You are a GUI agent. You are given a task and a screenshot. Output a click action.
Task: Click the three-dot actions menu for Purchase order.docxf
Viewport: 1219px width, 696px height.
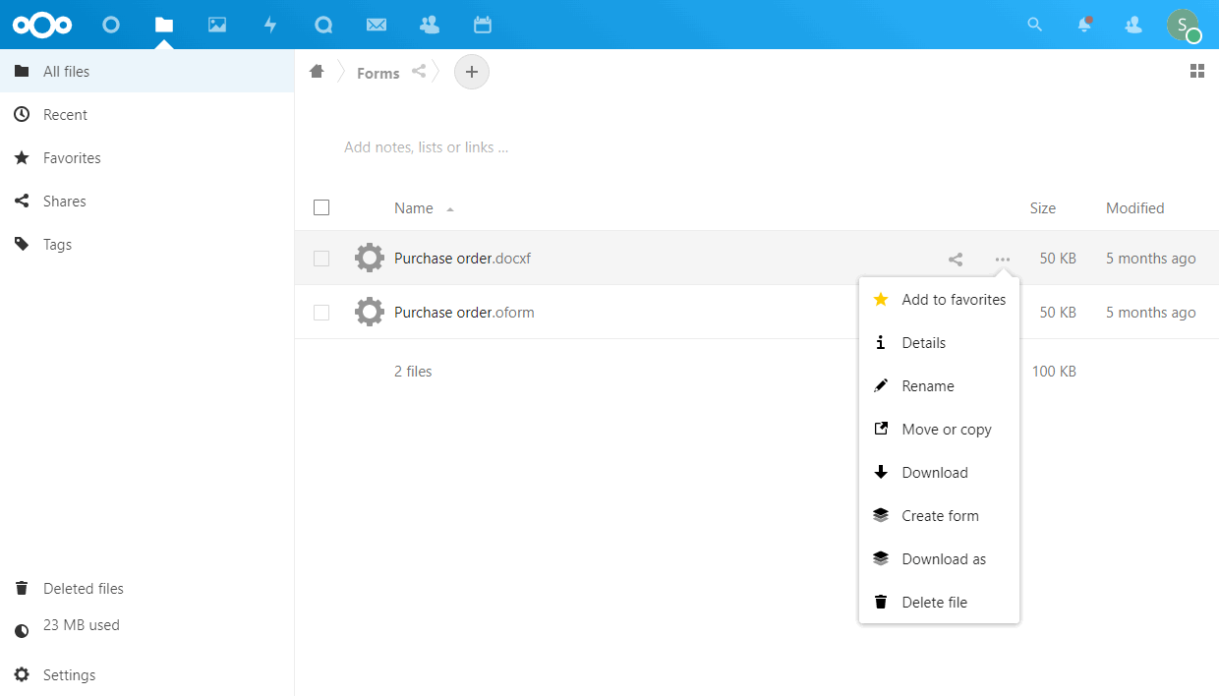1002,260
